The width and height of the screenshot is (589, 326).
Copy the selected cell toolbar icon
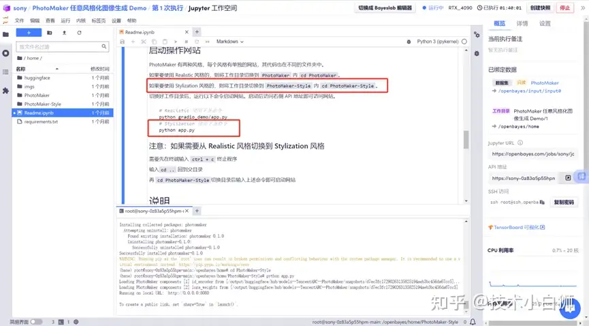[154, 42]
